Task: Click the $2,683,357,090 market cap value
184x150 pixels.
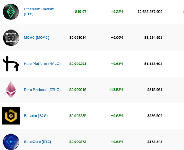Action: [150, 12]
